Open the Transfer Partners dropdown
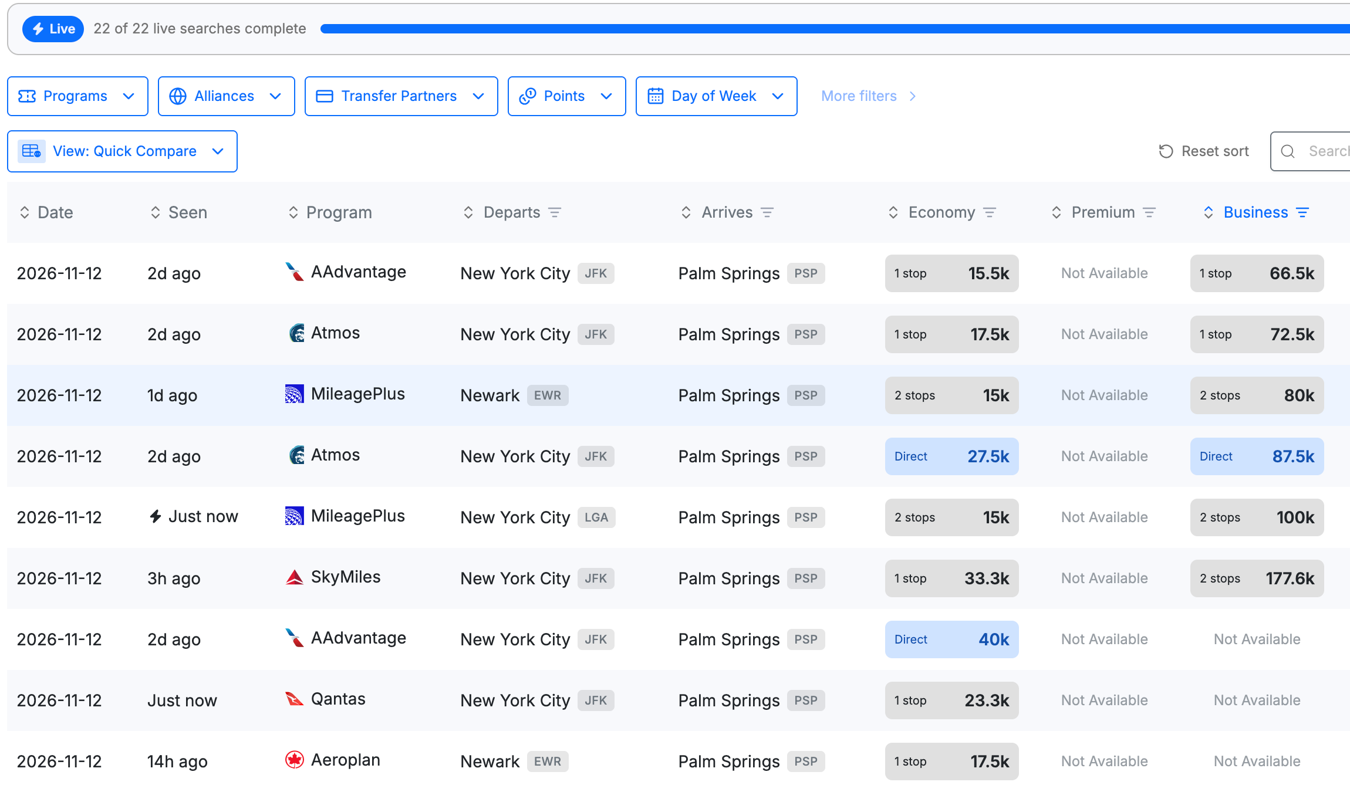Image resolution: width=1350 pixels, height=792 pixels. click(x=401, y=96)
